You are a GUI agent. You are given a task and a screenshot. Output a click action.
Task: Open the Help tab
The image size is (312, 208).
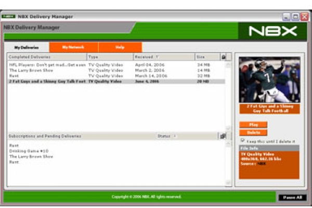point(120,47)
